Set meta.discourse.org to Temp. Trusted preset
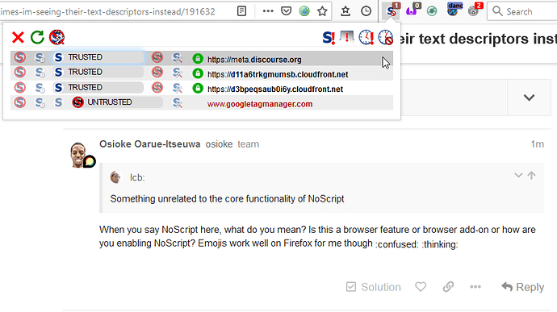 40,57
